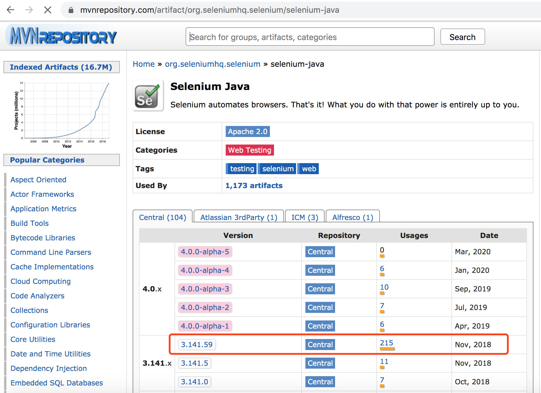Focus the search artifacts input field
The height and width of the screenshot is (393, 541).
point(310,37)
